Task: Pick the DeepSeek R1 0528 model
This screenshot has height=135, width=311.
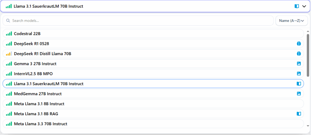Action: 31,43
